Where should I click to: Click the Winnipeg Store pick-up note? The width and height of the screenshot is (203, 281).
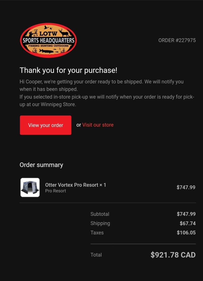pos(107,100)
